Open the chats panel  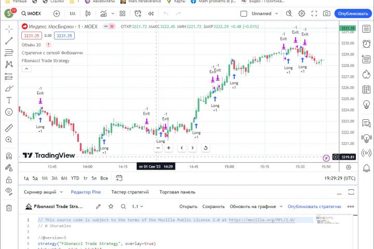point(366,123)
